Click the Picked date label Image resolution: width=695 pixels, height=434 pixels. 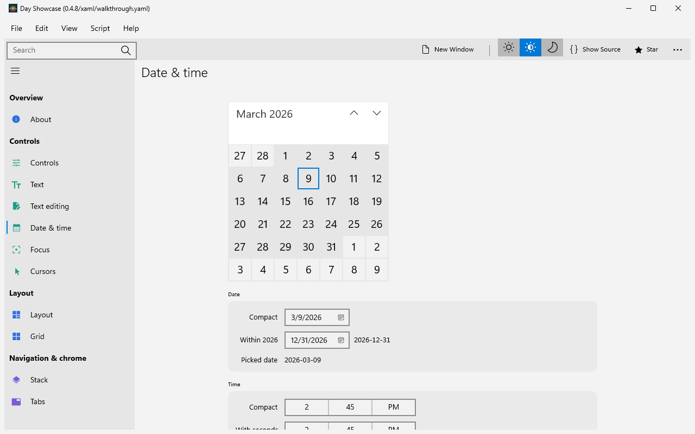pos(259,360)
